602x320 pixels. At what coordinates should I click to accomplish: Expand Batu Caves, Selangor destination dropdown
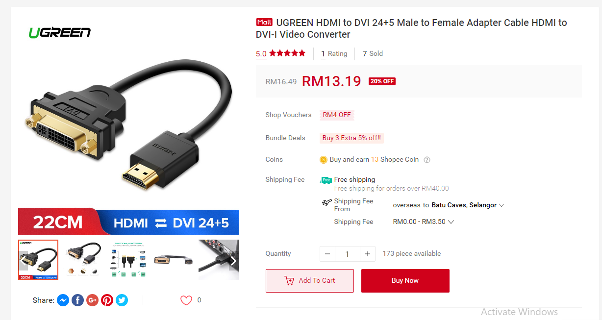tap(468, 205)
